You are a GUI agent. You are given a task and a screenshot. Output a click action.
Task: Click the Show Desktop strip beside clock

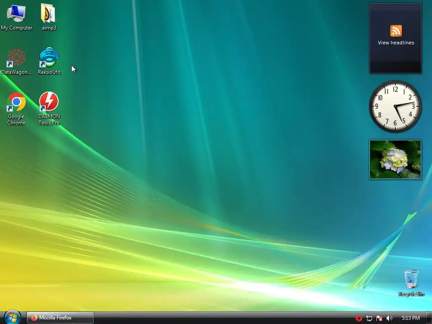pos(429,318)
